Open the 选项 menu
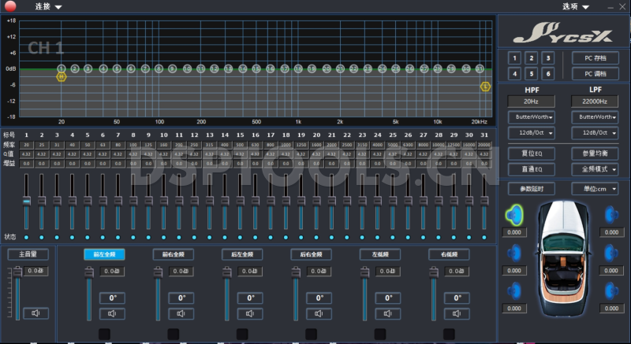The width and height of the screenshot is (631, 344). [x=575, y=6]
